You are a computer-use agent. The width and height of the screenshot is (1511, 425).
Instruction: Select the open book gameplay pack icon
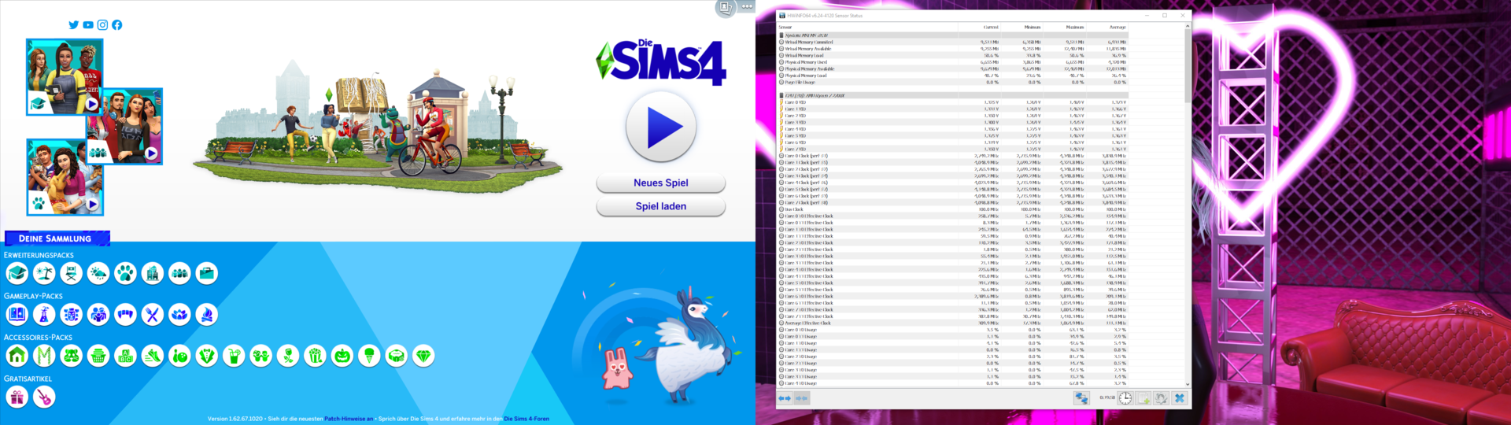pos(17,315)
